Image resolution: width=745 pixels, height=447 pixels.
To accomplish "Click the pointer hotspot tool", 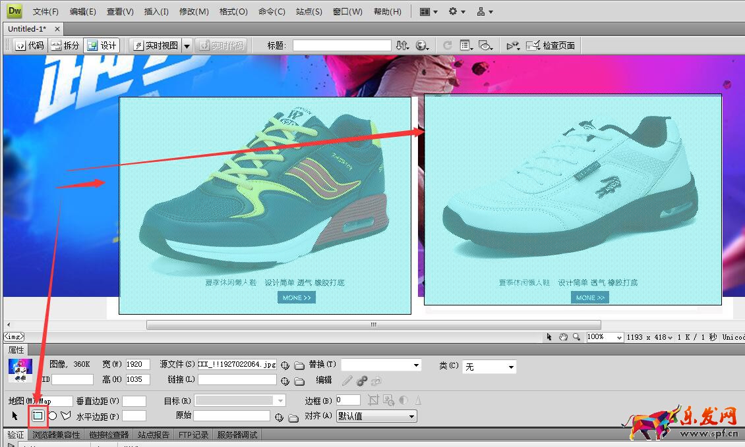I will click(x=15, y=416).
